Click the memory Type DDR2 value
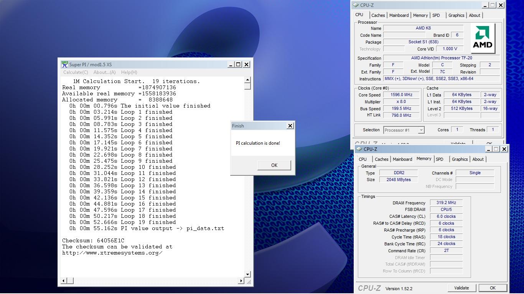The image size is (524, 294). 399,173
